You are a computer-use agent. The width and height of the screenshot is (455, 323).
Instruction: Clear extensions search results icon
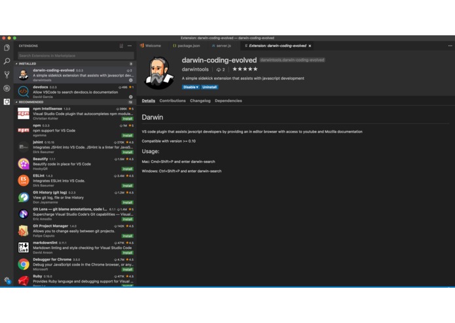(x=121, y=46)
